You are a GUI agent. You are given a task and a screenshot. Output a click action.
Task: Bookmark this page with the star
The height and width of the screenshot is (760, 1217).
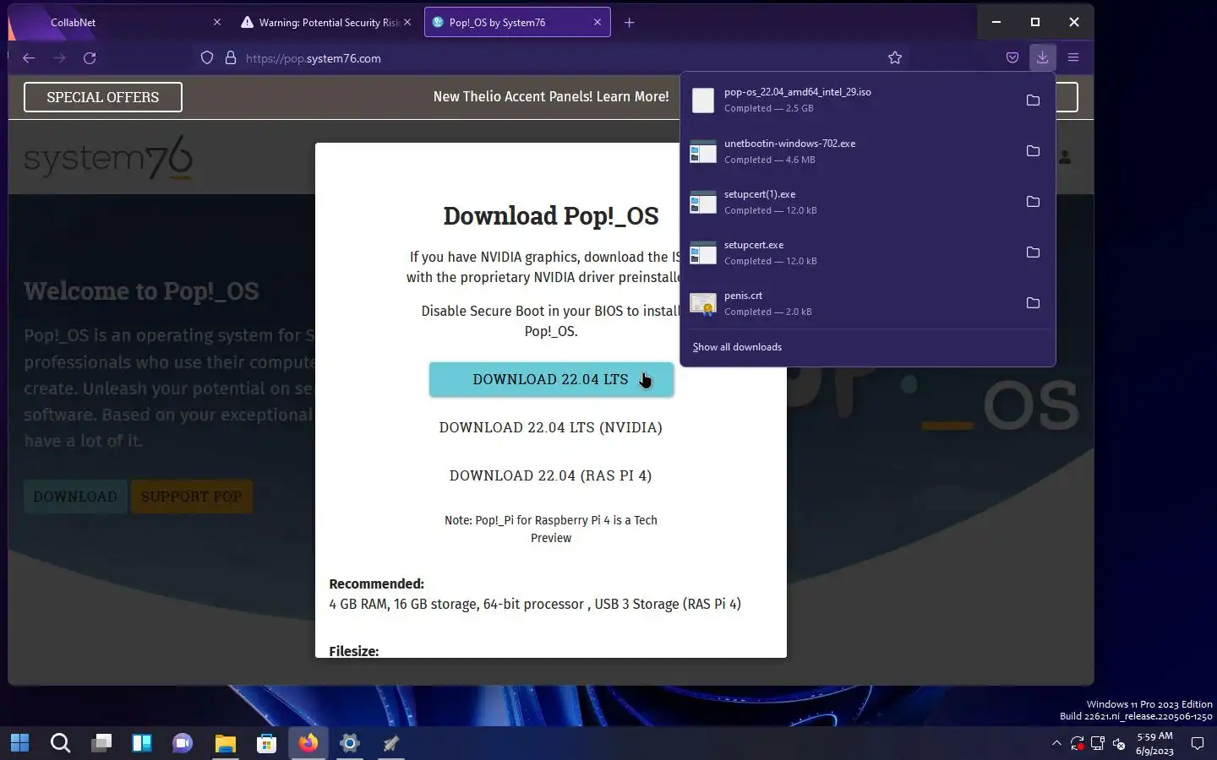click(895, 57)
